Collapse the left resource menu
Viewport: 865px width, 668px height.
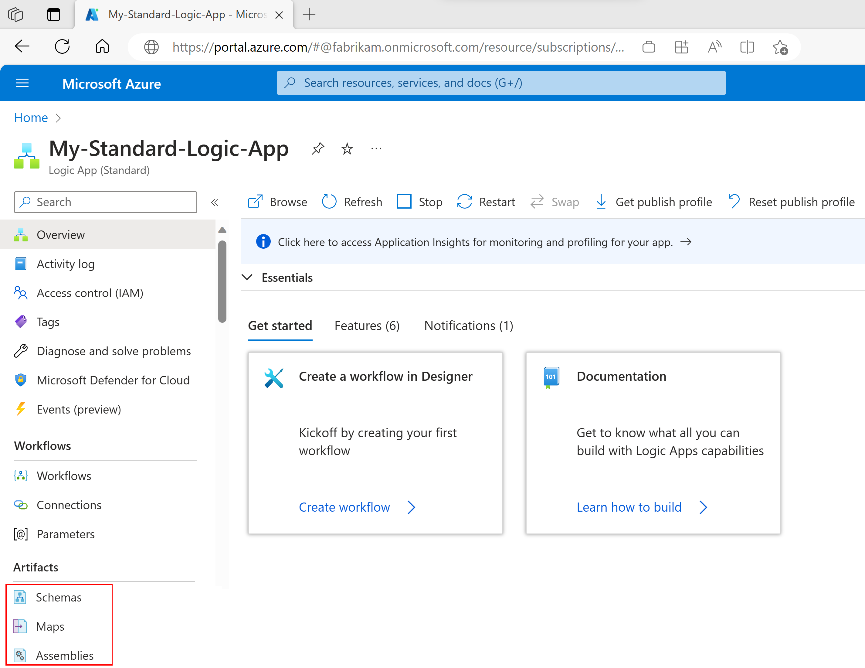(215, 202)
